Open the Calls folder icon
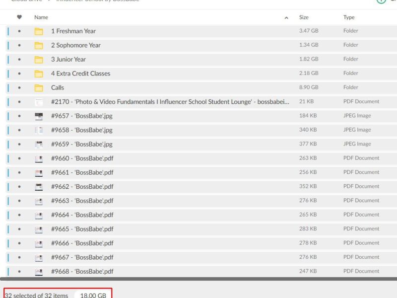397x298 pixels. (x=39, y=88)
